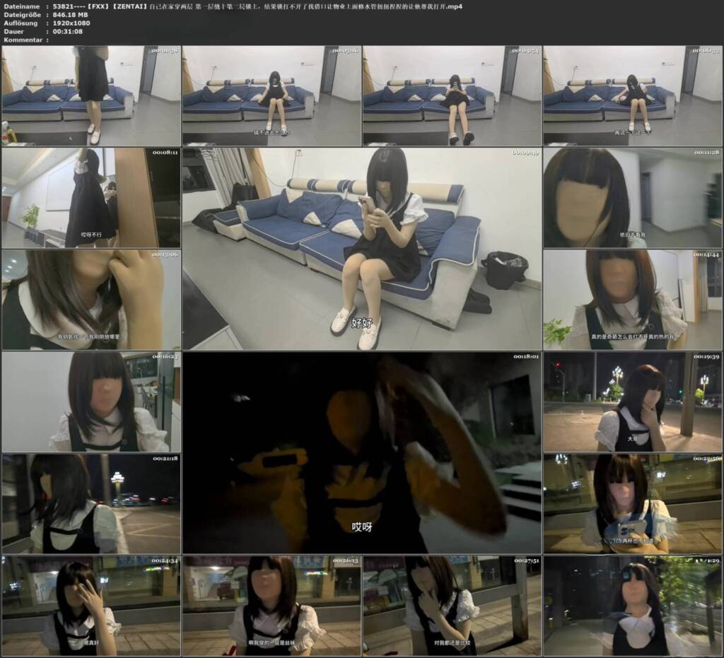Screen dimensions: 724x658
Task: Select the thumbnail stamped 00:16:23
Action: 91,402
